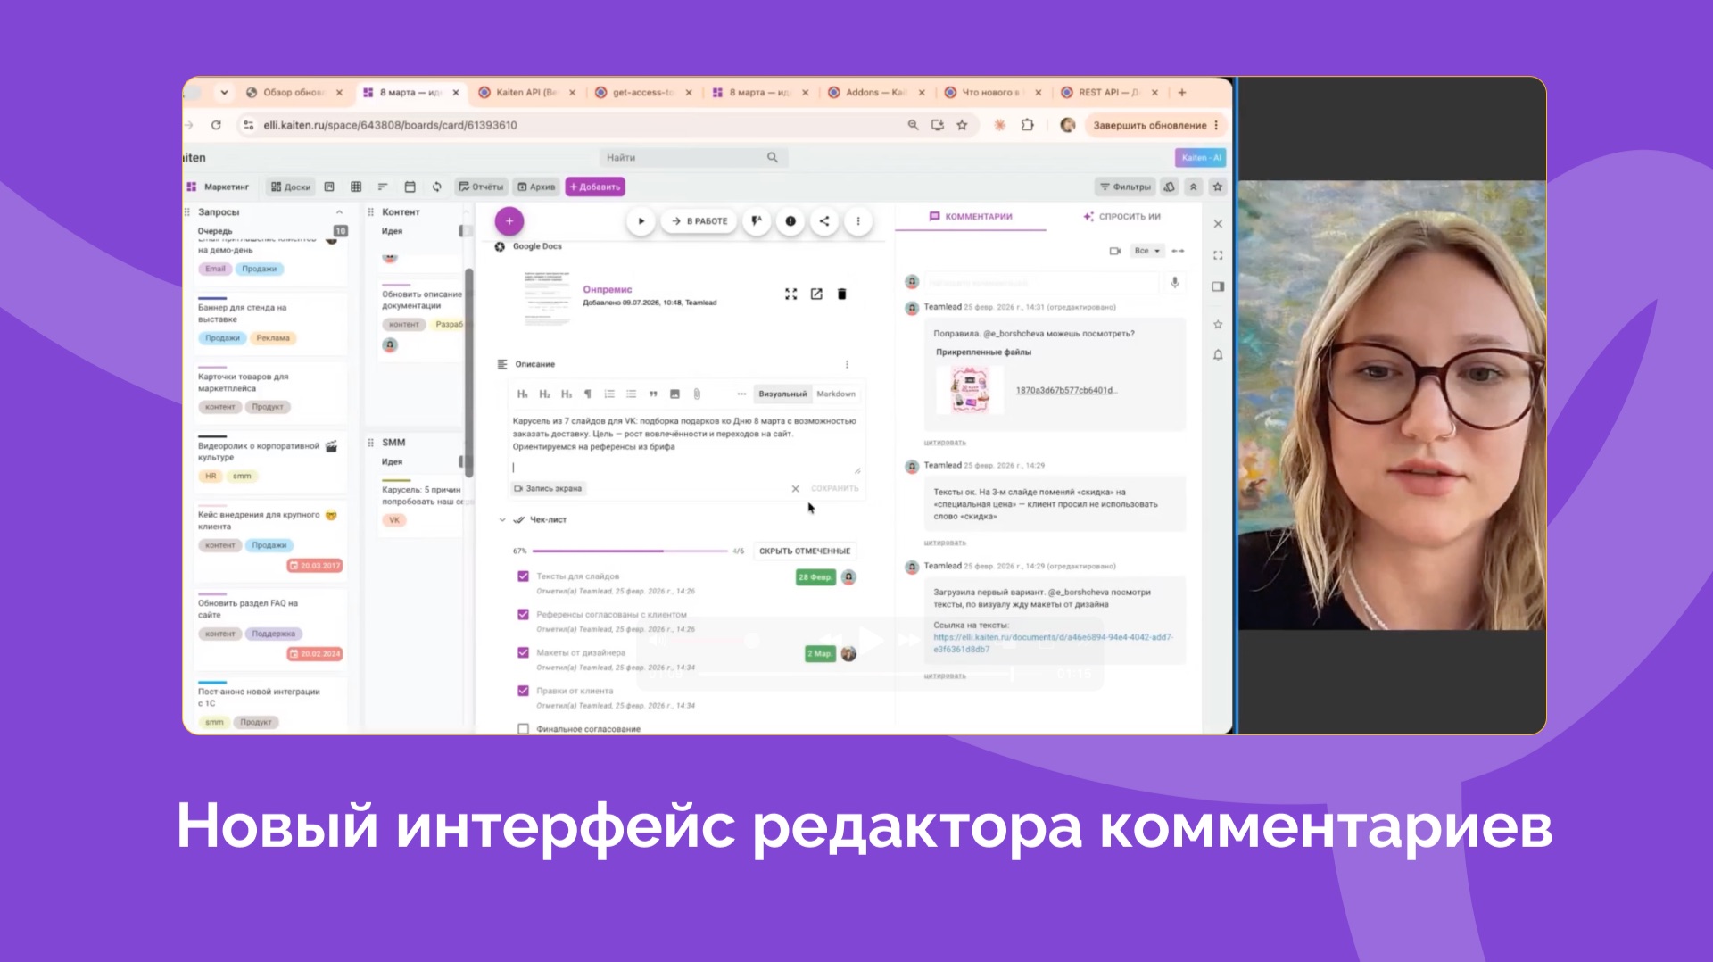Expand the Онпремис document fullscreen
Screen dimensions: 1713x962
tap(790, 294)
